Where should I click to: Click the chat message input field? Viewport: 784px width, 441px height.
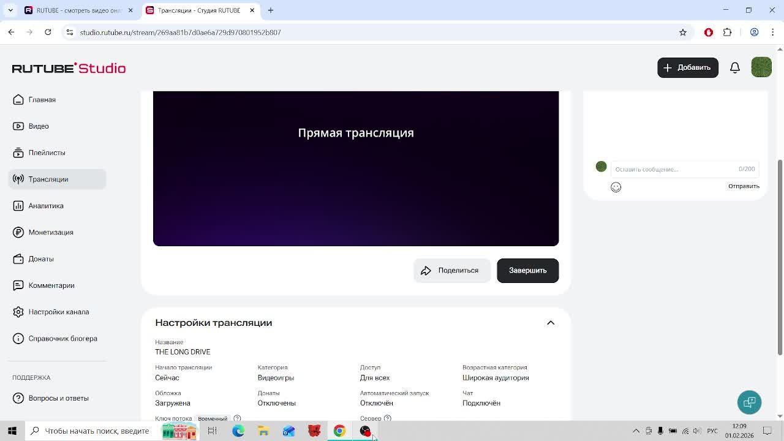click(684, 169)
